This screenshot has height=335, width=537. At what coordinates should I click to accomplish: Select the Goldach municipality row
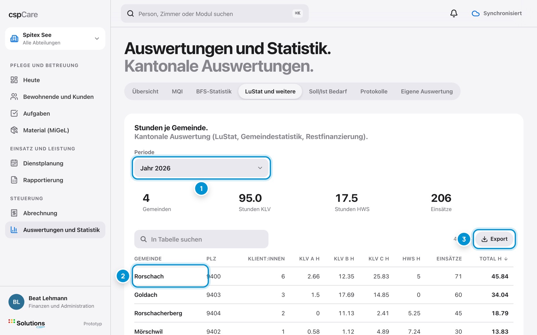324,295
